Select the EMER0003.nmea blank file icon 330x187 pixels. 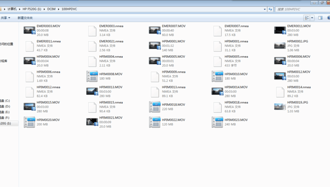click(x=92, y=31)
